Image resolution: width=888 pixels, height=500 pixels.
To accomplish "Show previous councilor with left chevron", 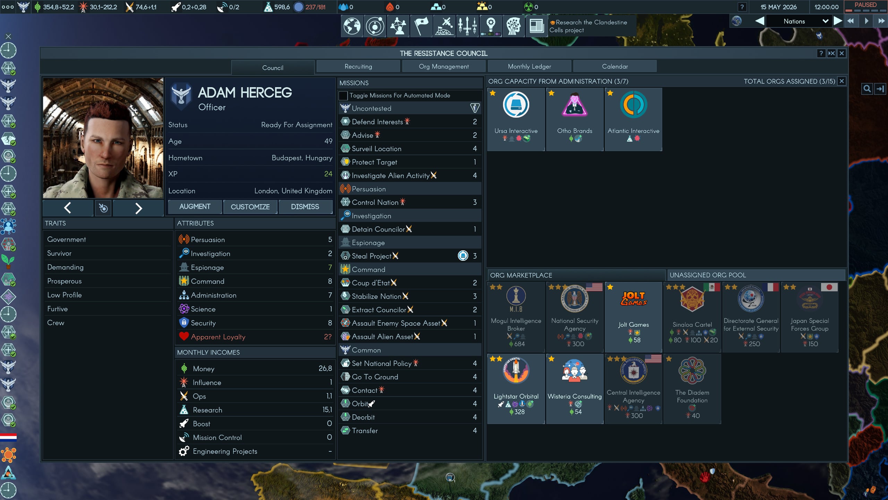I will tap(68, 208).
